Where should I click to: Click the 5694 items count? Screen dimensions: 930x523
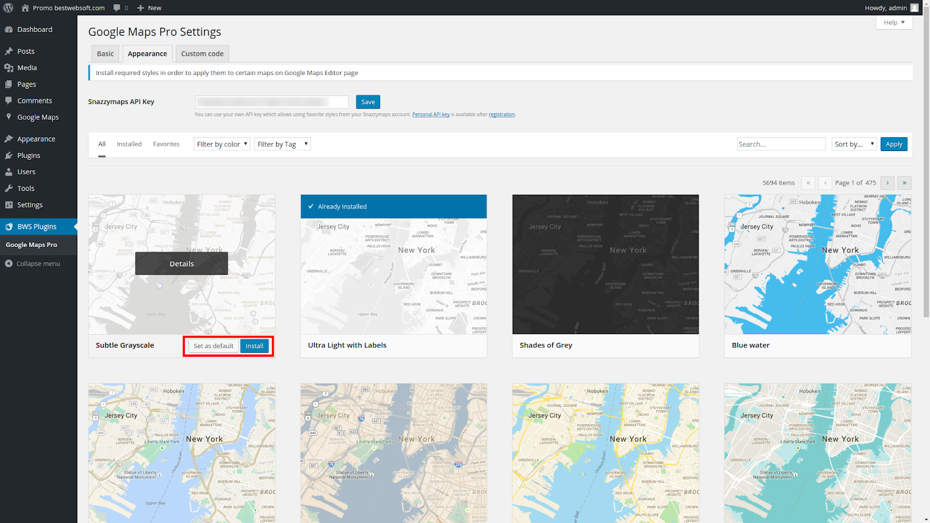(x=778, y=182)
